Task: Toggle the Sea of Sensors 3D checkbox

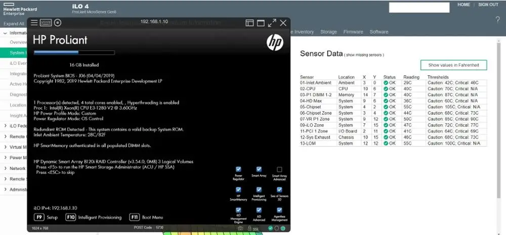Action: pos(279,190)
